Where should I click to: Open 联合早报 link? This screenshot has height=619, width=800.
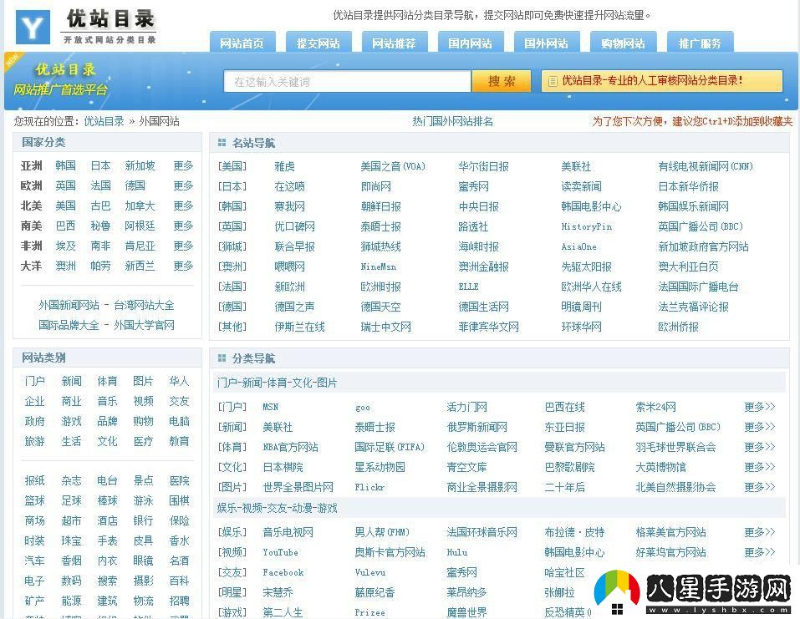click(294, 246)
